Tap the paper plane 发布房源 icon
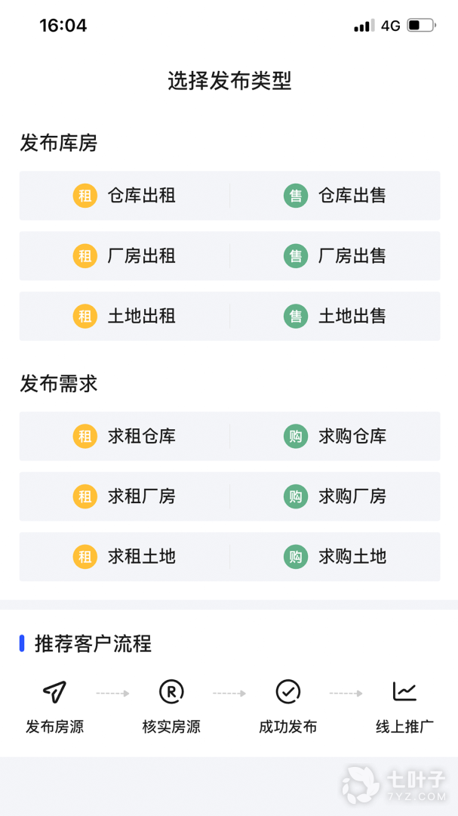 click(54, 691)
